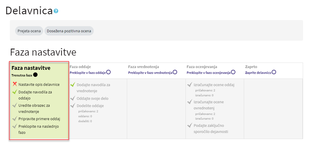Screen dimensions: 310x144
Task: Open the help icon beside Delavnica
Action: click(x=56, y=11)
